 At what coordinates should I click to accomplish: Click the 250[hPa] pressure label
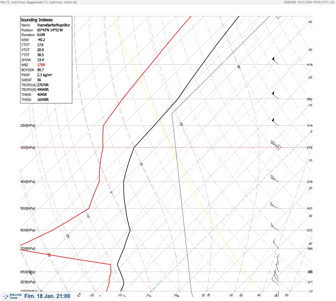(28, 125)
